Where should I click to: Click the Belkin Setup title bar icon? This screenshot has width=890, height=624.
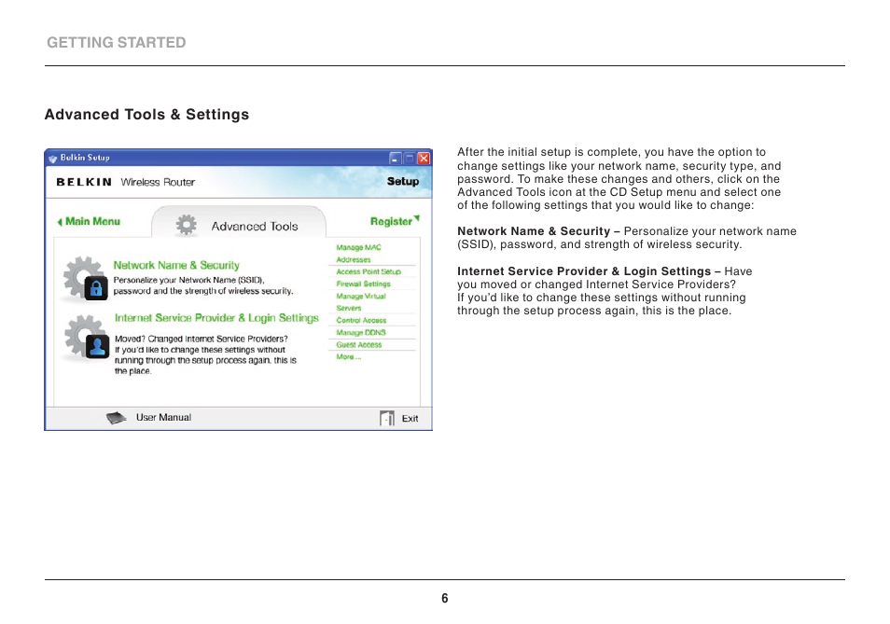(52, 159)
